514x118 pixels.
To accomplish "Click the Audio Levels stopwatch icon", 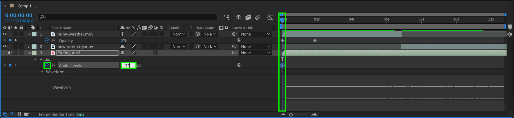I will pos(47,65).
